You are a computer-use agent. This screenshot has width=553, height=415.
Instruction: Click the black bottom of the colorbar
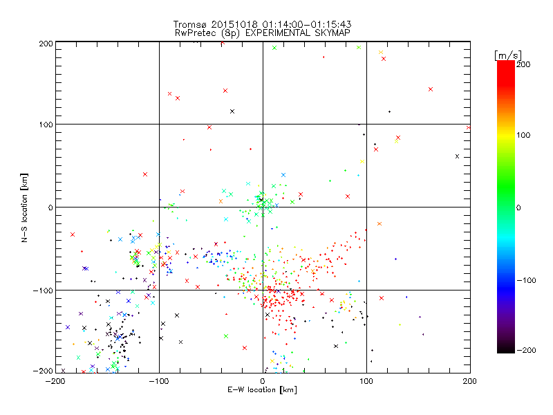pyautogui.click(x=506, y=348)
